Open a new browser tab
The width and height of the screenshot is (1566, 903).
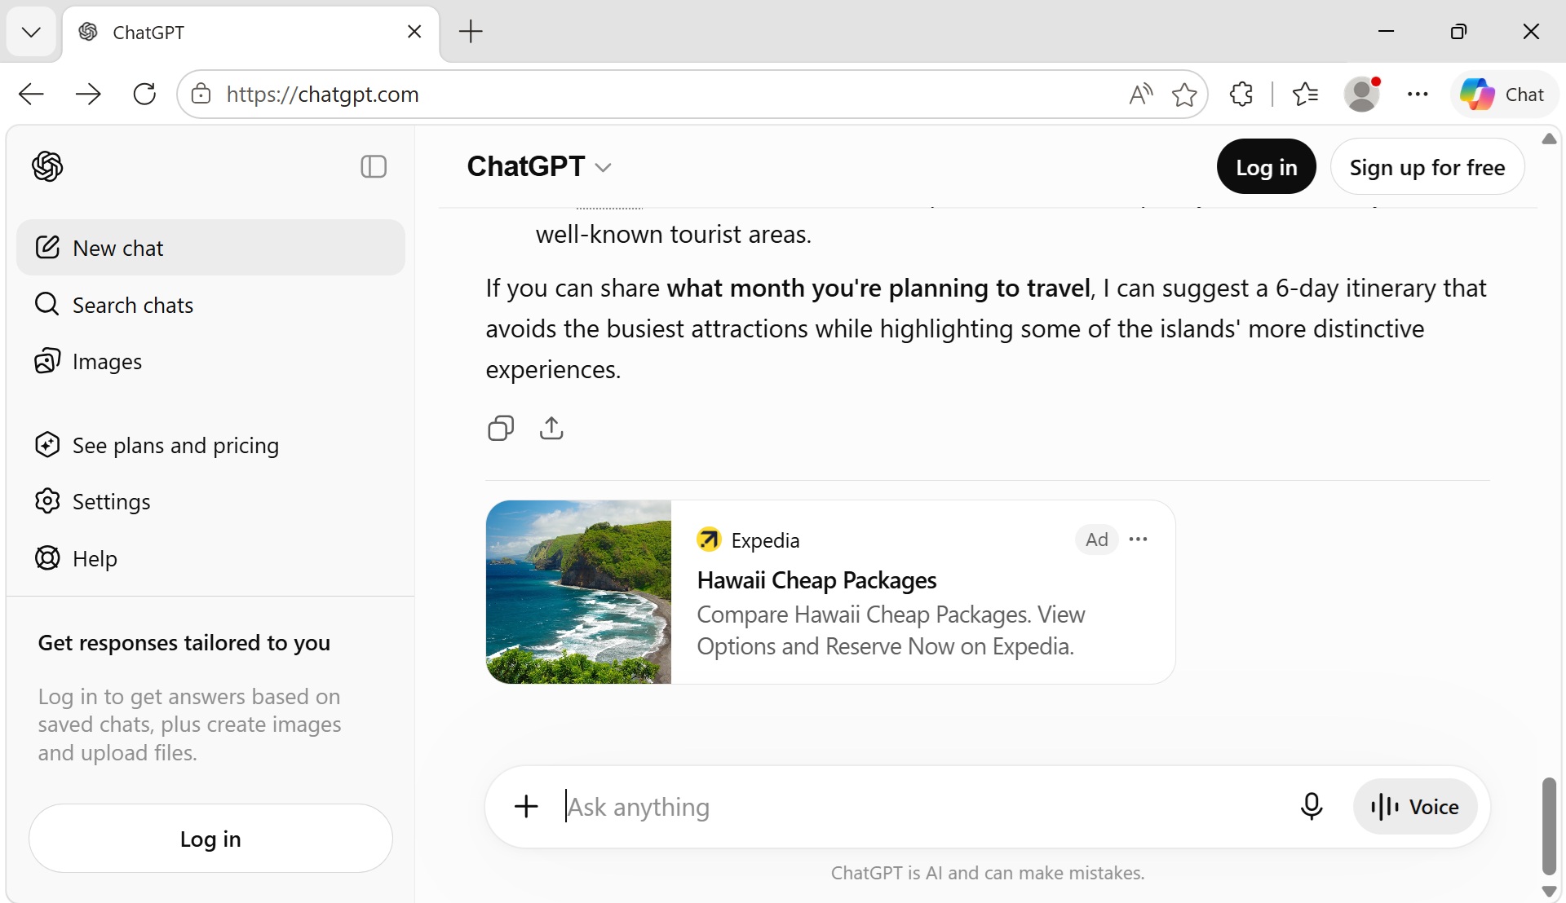point(471,32)
